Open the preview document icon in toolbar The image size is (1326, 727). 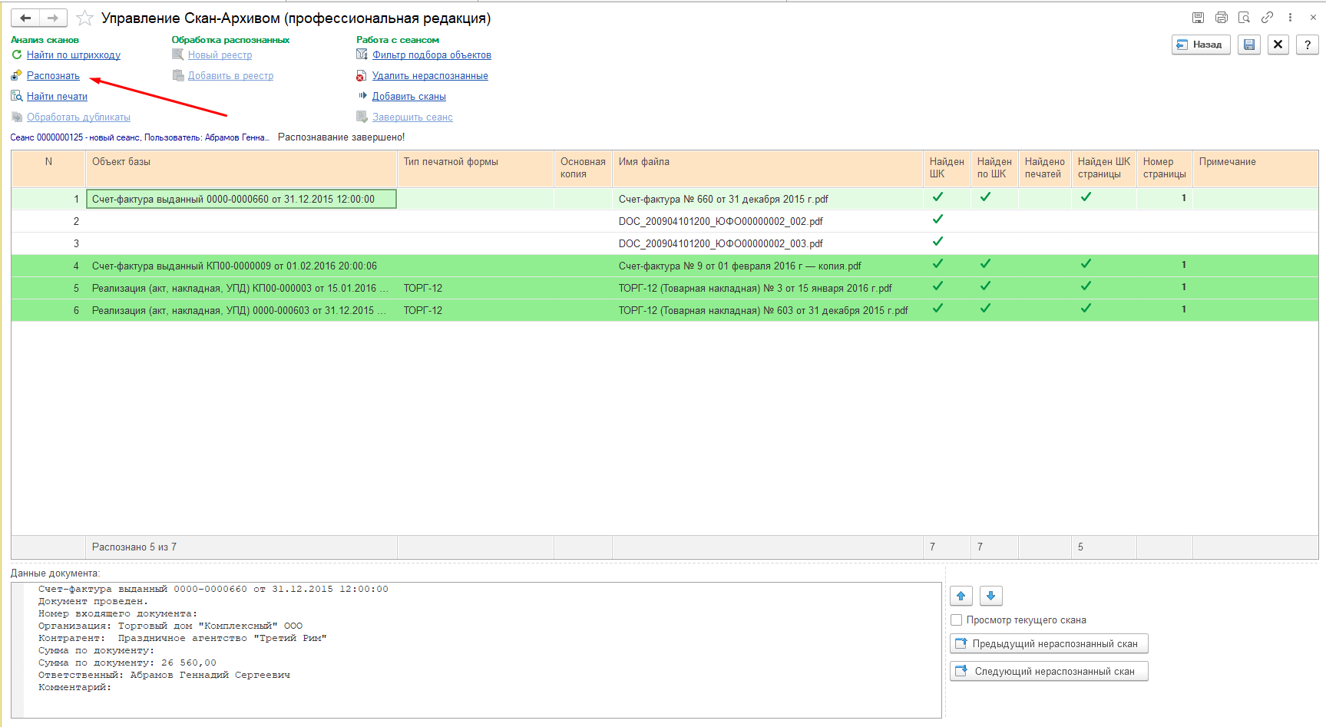tap(1244, 18)
